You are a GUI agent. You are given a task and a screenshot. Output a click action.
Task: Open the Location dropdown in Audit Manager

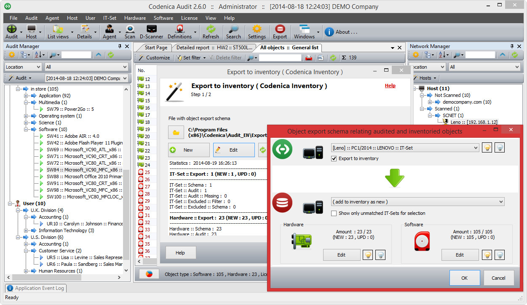[23, 67]
